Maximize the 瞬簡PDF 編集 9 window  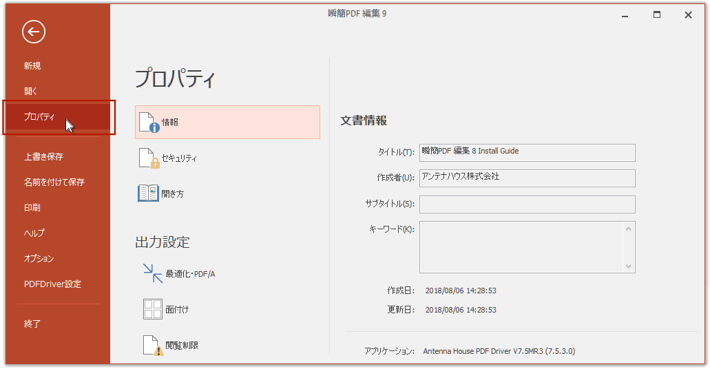(x=656, y=15)
